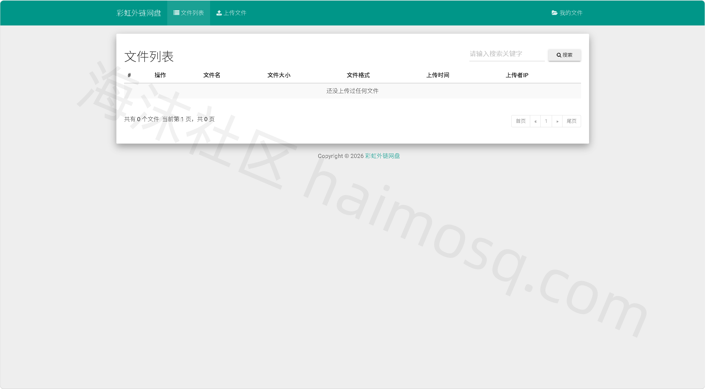The height and width of the screenshot is (389, 706).
Task: Open the 彩虹外链网盘 footer link
Action: [382, 156]
